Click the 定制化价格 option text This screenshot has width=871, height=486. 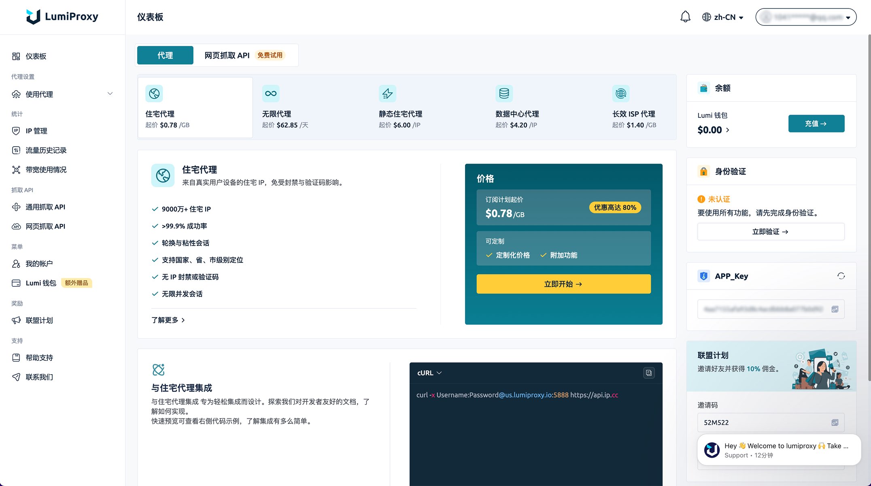tap(513, 255)
